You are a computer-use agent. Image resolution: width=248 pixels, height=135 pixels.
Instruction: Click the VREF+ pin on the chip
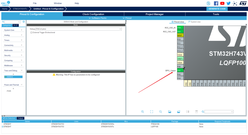(180, 59)
